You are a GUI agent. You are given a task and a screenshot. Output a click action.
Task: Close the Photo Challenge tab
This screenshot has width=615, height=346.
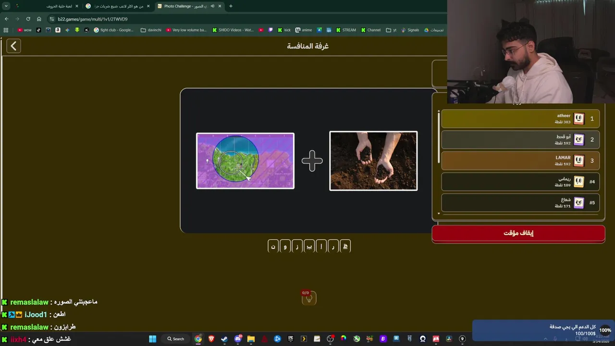point(220,6)
